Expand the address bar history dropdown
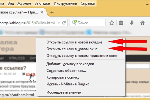The image size is (150, 100). [59, 23]
